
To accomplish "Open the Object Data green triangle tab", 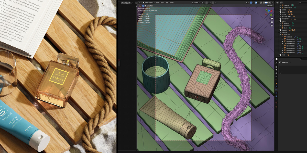I will [276, 99].
